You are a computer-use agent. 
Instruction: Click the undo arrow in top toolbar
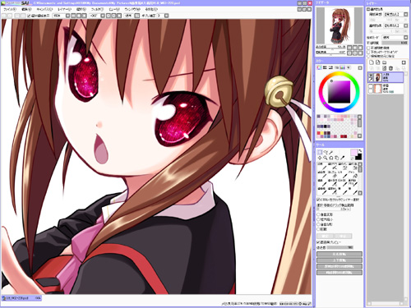(4, 16)
